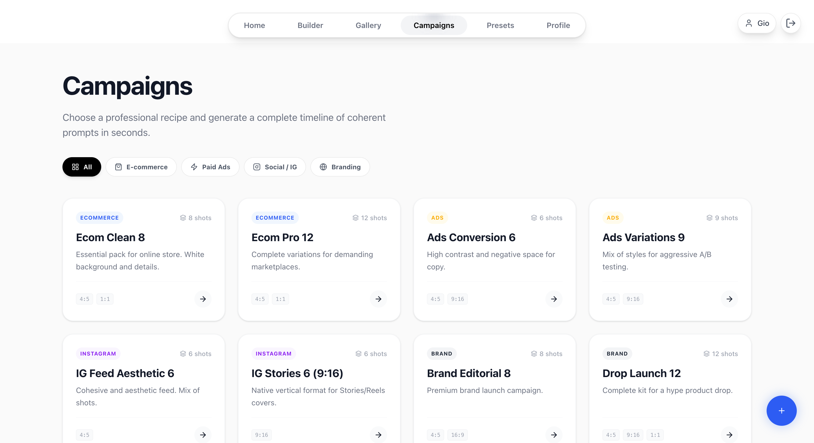The image size is (814, 443).
Task: Click arrow icon on IG Stories 6 card
Action: click(378, 434)
